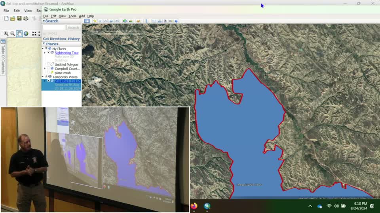Viewport: 380px width, 213px height.
Task: Click the ArcMap globe taskbar icon
Action: [207, 206]
